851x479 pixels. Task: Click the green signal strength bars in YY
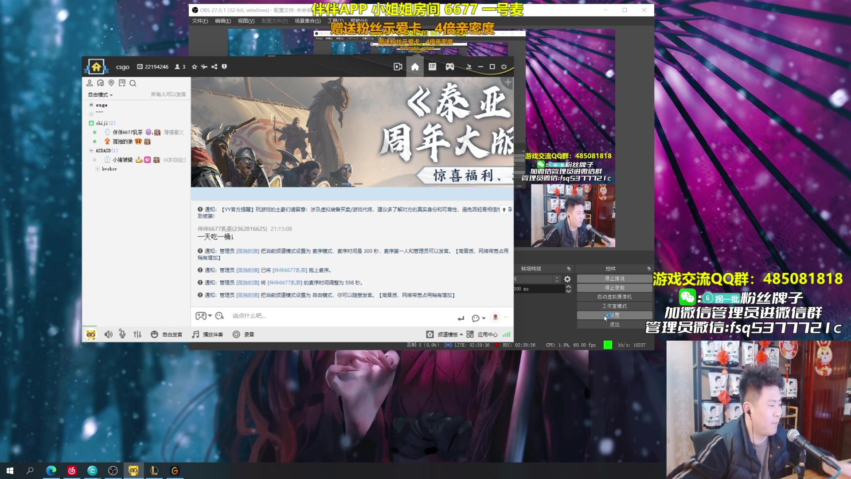click(x=507, y=334)
